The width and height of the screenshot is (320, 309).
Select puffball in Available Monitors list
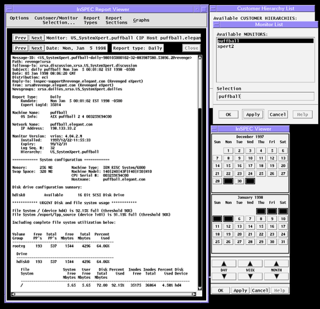click(x=266, y=41)
